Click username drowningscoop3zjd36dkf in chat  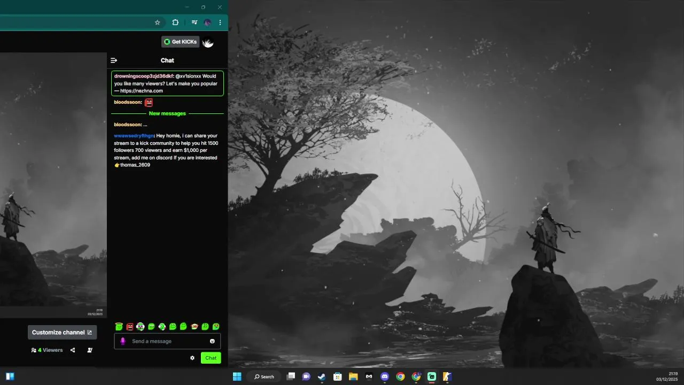click(x=144, y=76)
